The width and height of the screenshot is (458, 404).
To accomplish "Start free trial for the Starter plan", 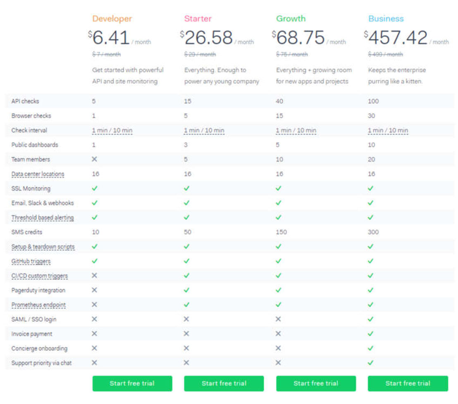I will coord(224,383).
